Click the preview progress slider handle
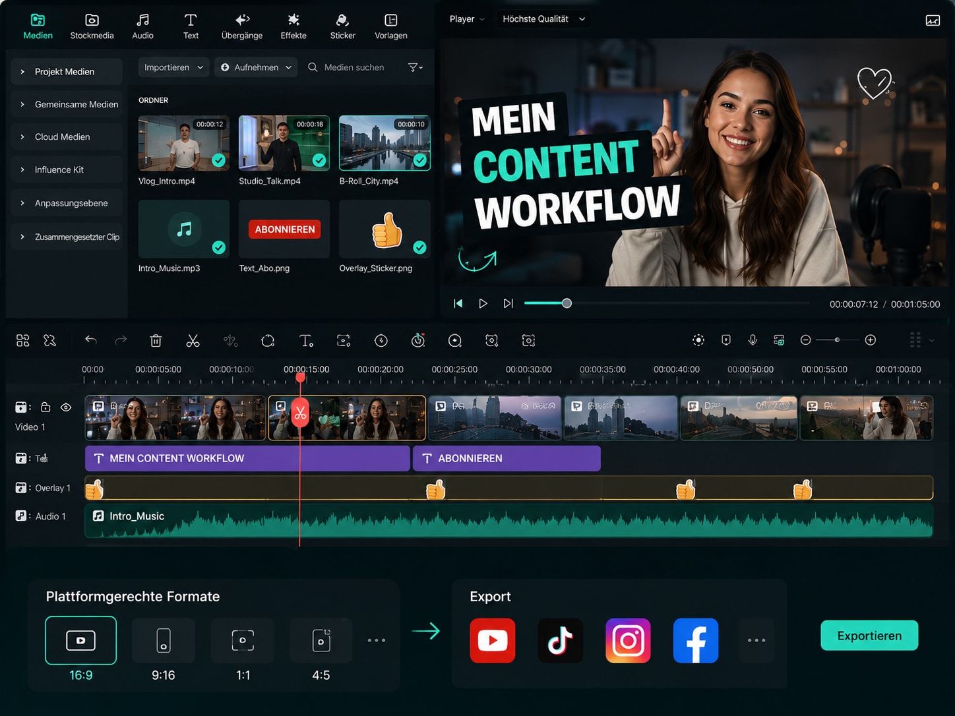This screenshot has width=955, height=716. (567, 303)
